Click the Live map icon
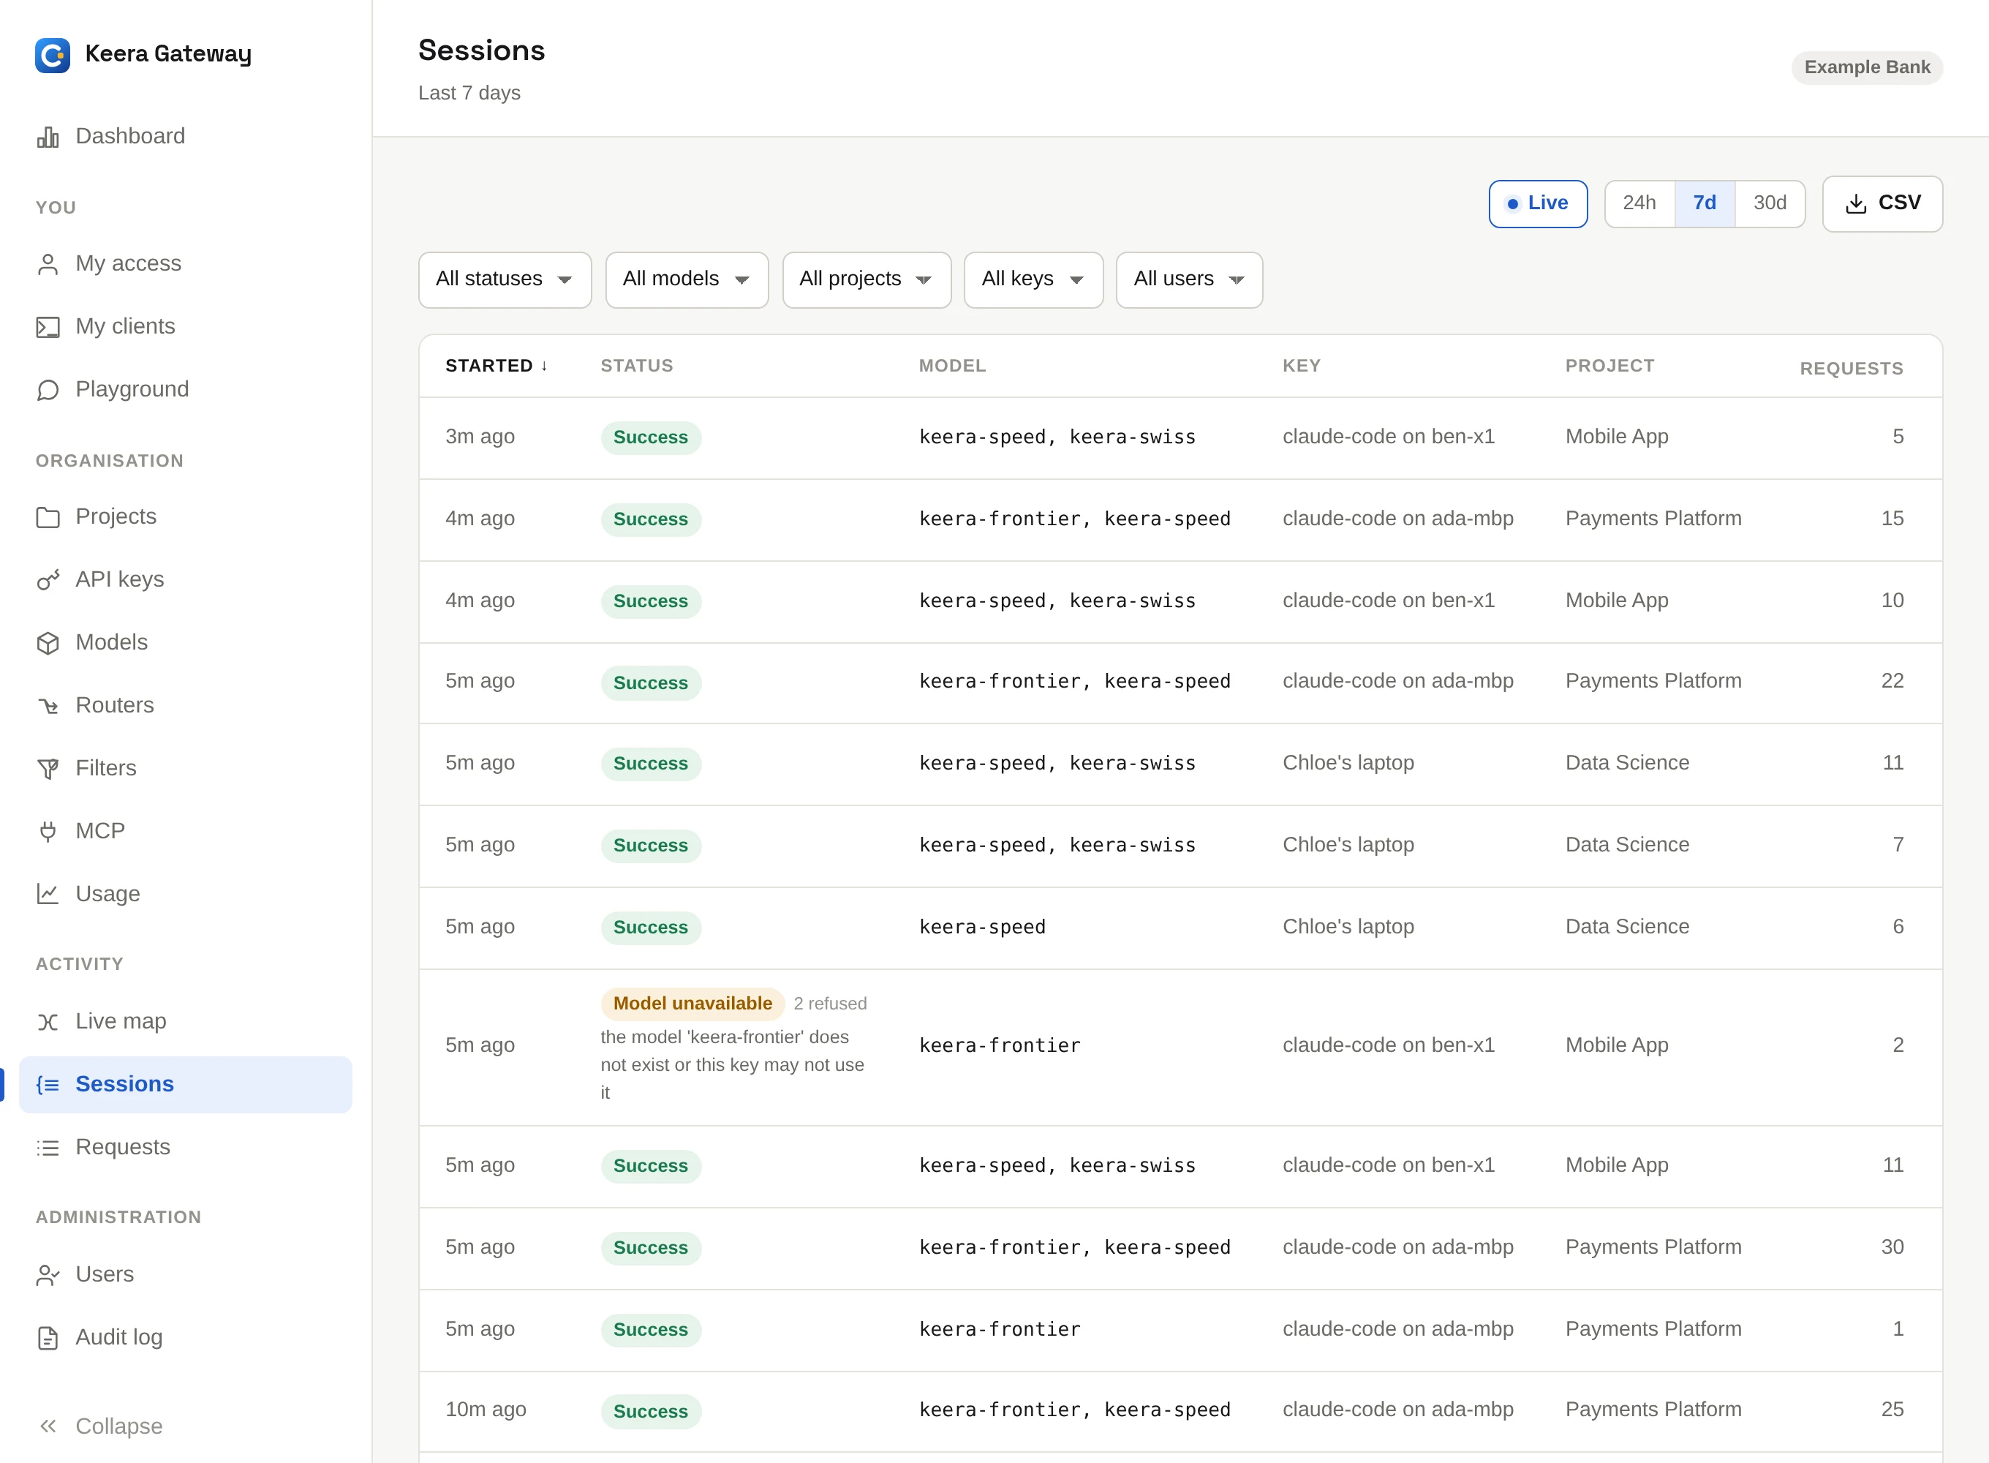The image size is (1989, 1463). (48, 1022)
